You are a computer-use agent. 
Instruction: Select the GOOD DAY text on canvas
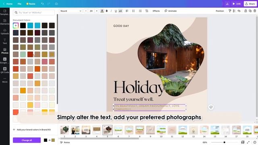click(121, 26)
